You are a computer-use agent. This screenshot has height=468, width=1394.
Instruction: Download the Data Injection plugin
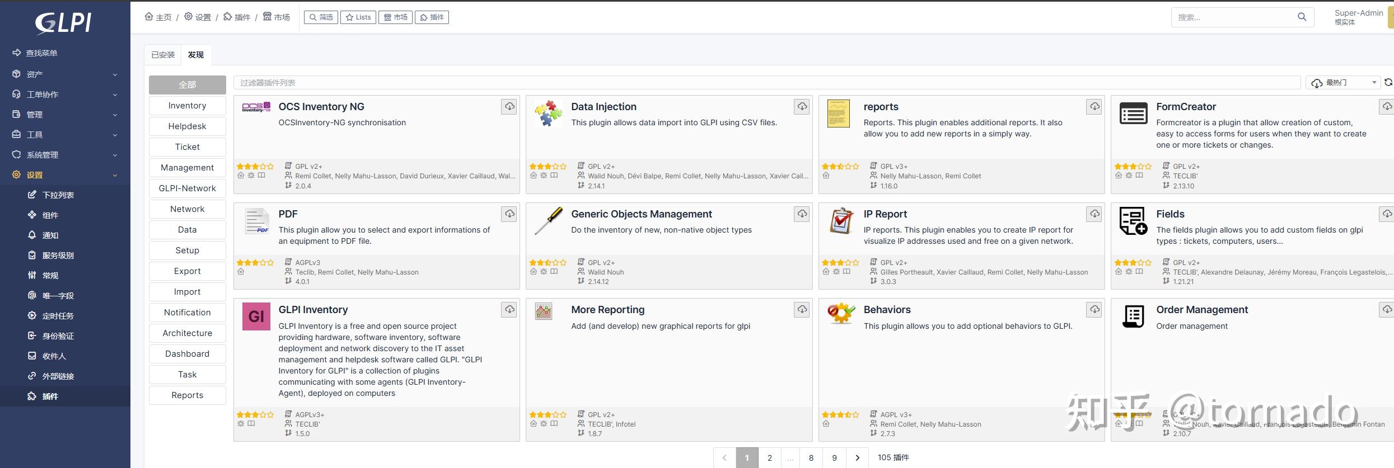[x=802, y=107]
